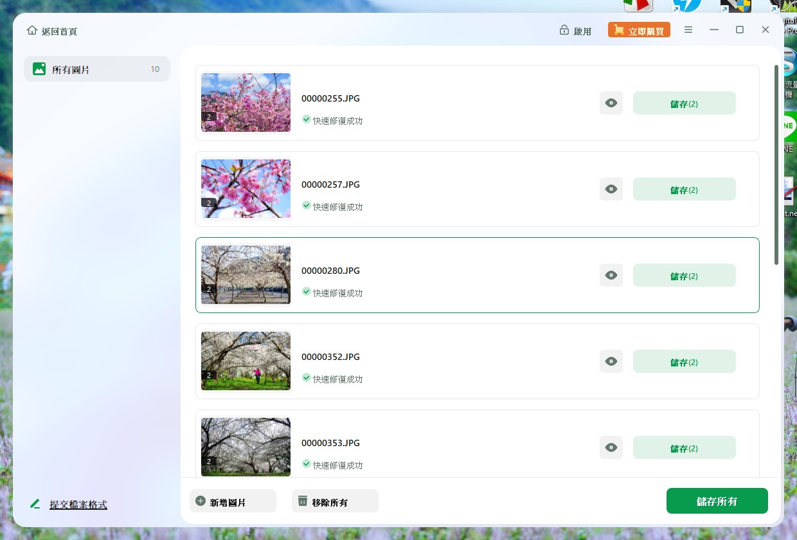
Task: Save the repaired 00000353.JPG with 儲存(2)
Action: point(685,447)
